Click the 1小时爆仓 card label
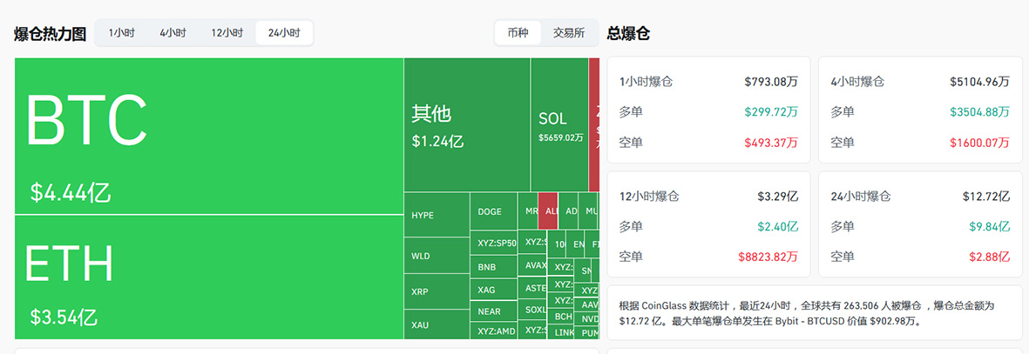The height and width of the screenshot is (354, 1029). pos(646,82)
